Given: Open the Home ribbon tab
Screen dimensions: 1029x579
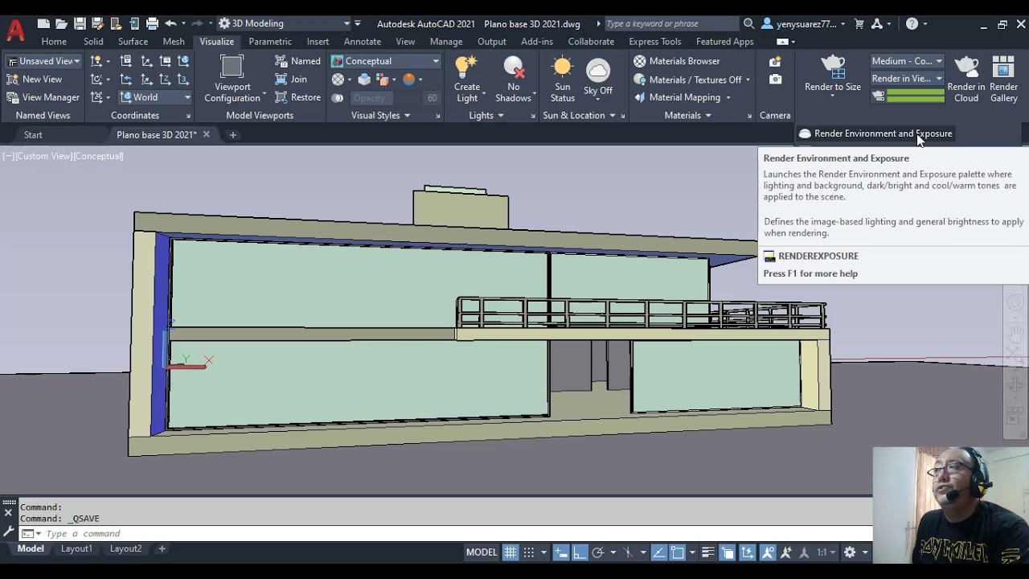Looking at the screenshot, I should (54, 42).
